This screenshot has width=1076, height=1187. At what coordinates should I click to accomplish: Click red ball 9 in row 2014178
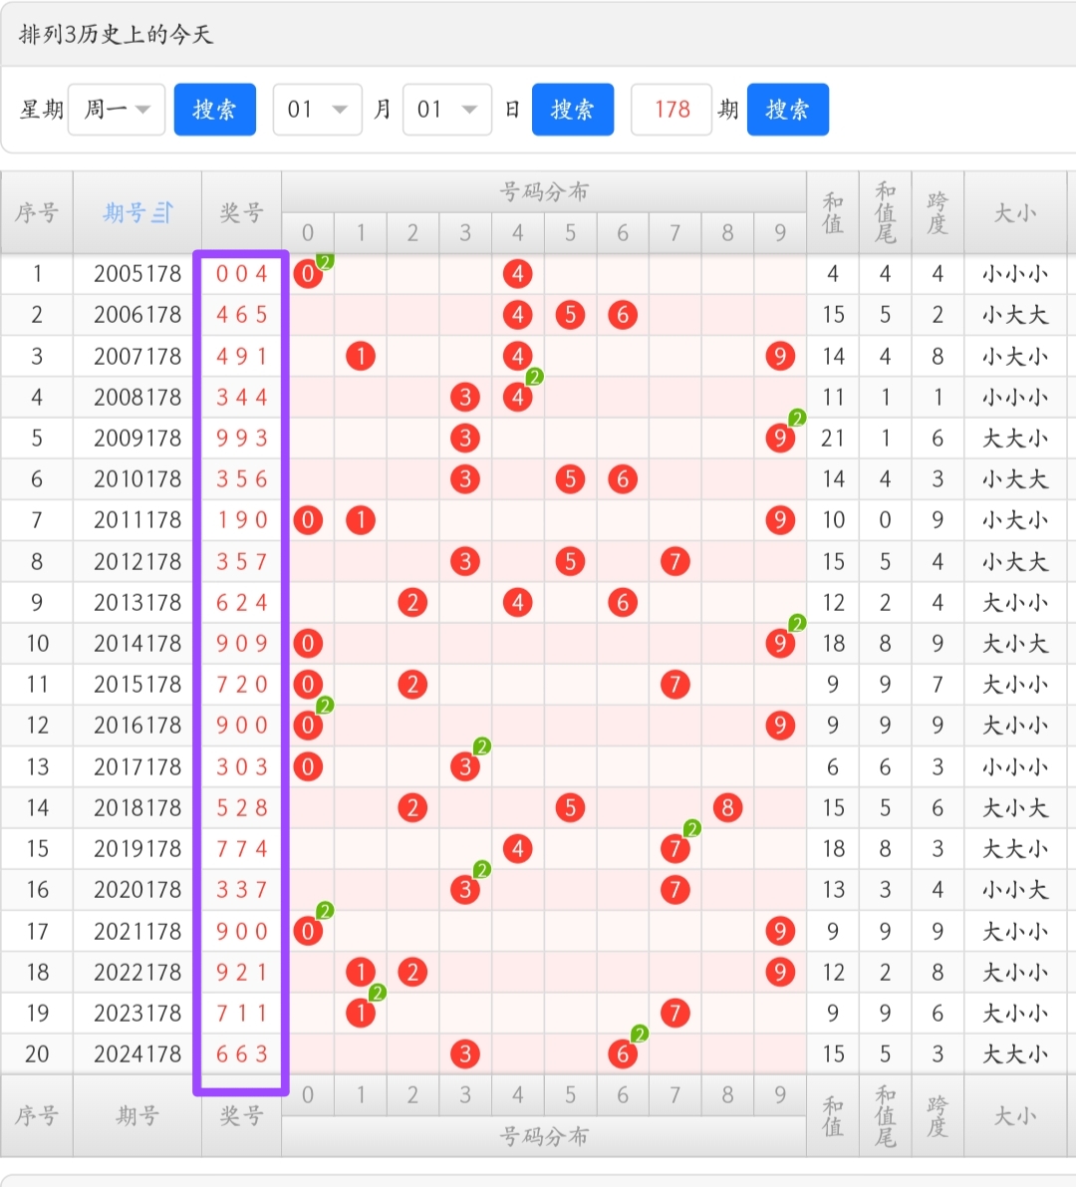pos(780,644)
